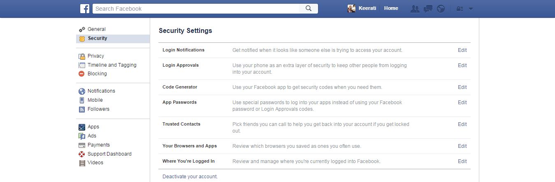This screenshot has height=182, width=555.
Task: Click Where You're Logged In label
Action: click(188, 161)
